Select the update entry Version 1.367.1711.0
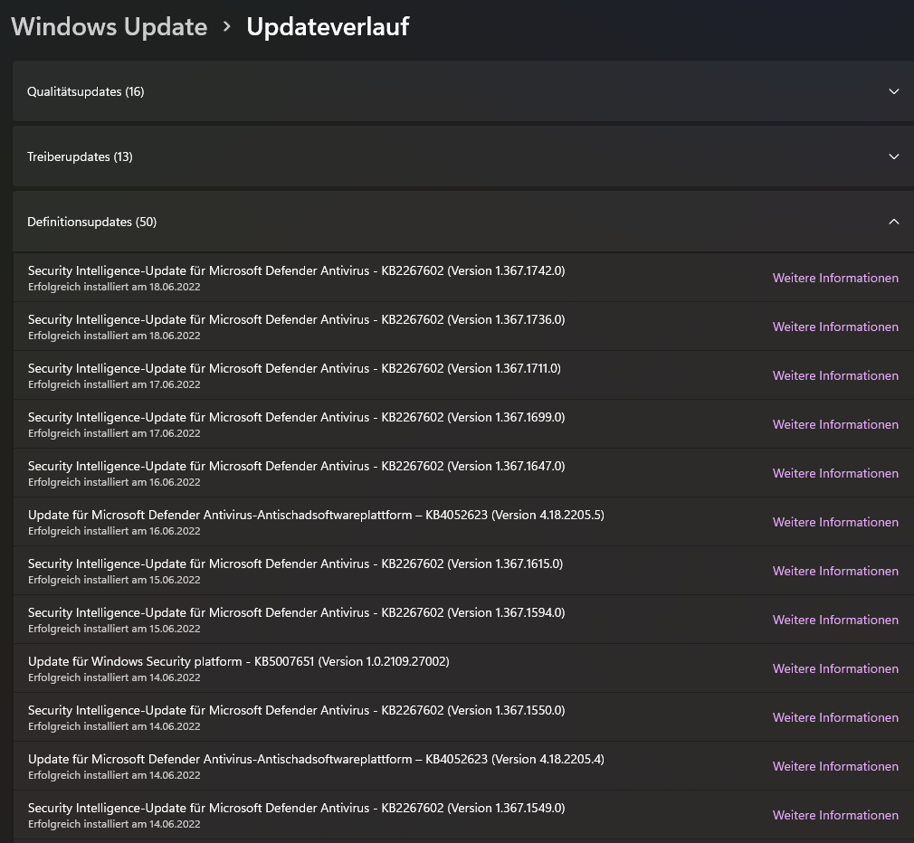 click(463, 375)
